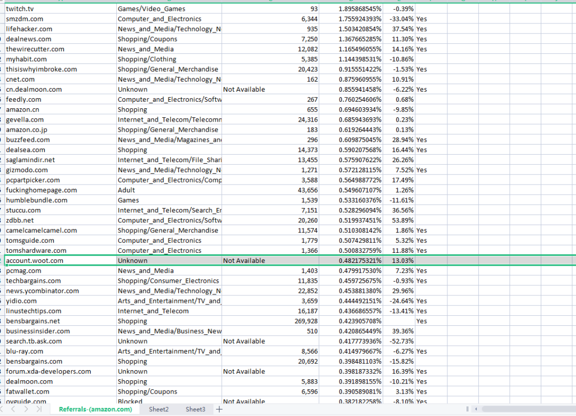Viewport: 576px width, 416px height.
Task: Select Yes in the pcmag.com row
Action: 431,270
